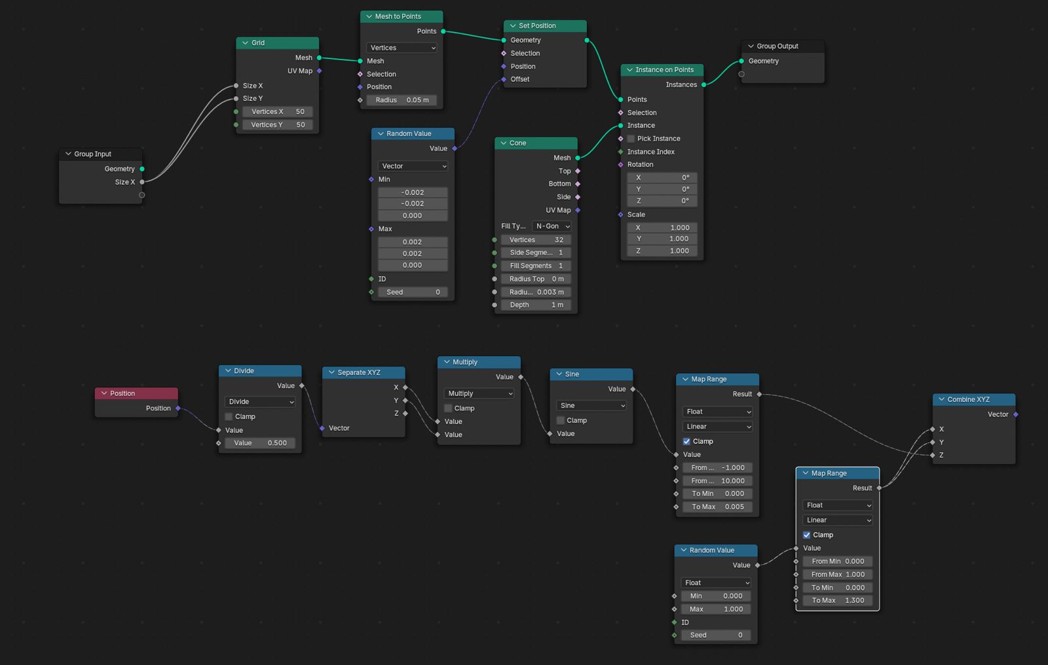Click the Mesh to Points Radius field
The image size is (1048, 665).
click(x=402, y=100)
